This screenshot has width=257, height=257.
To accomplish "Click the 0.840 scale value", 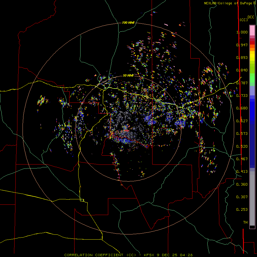I will [242, 70].
